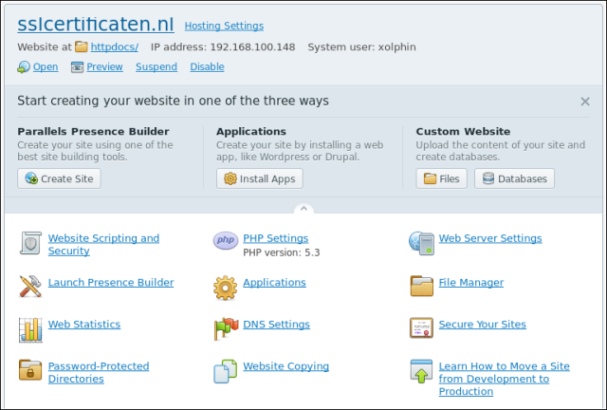607x410 pixels.
Task: Open the File Manager link
Action: (471, 283)
